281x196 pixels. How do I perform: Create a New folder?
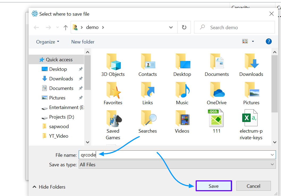tap(83, 42)
